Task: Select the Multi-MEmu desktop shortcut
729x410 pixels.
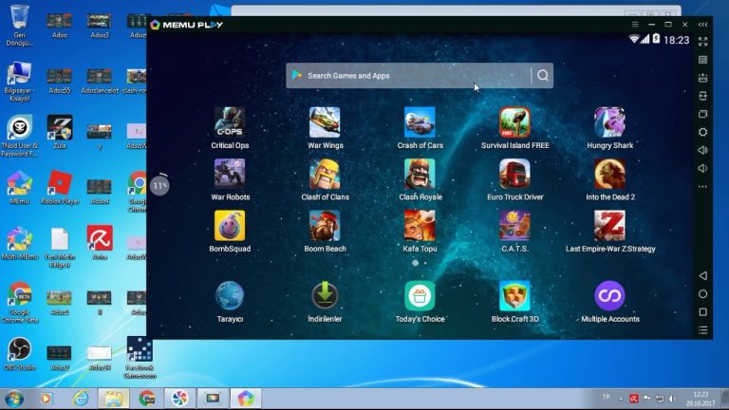Action: pos(20,243)
